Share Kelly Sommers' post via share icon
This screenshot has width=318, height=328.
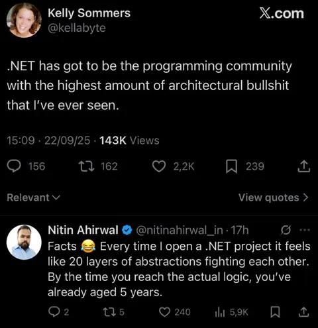304,166
